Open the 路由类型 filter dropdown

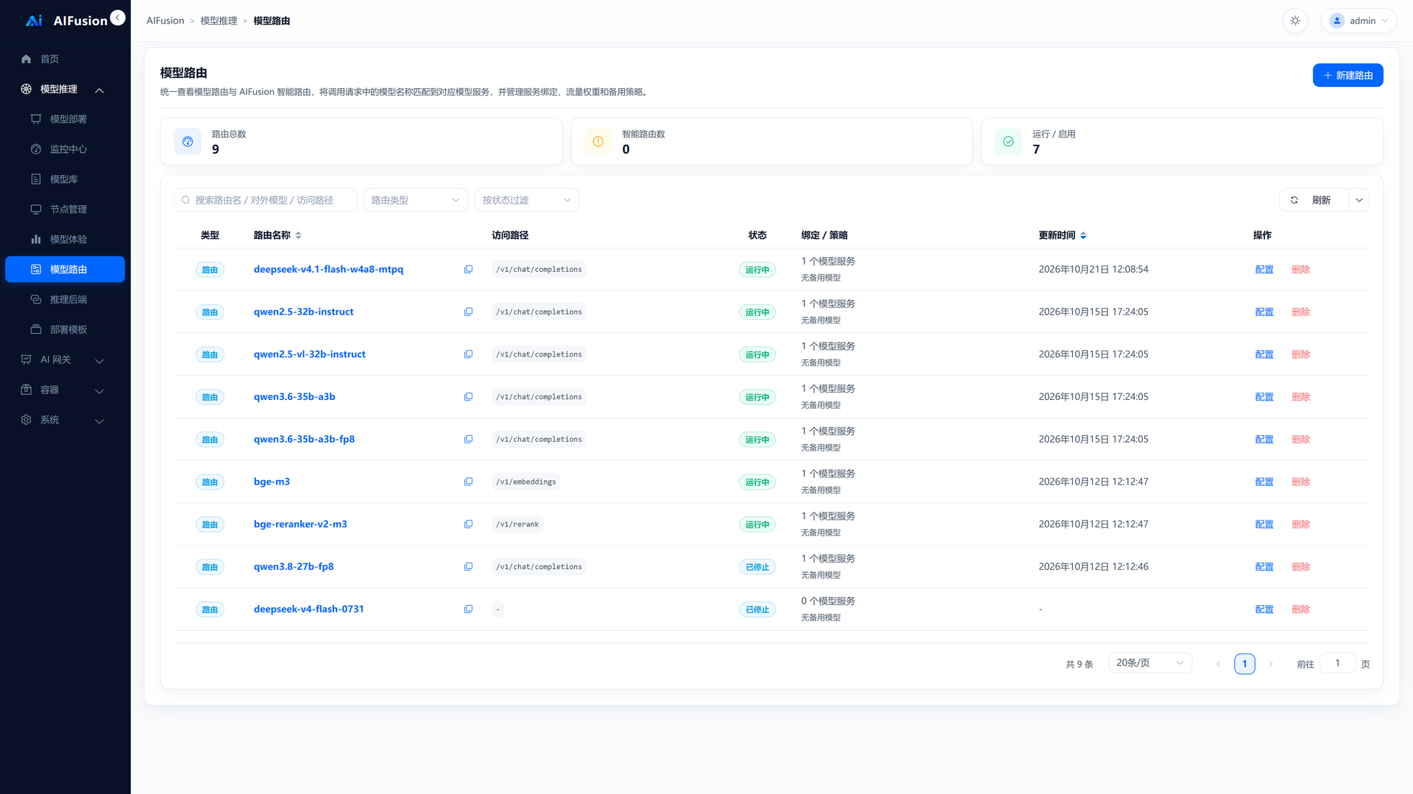coord(416,200)
